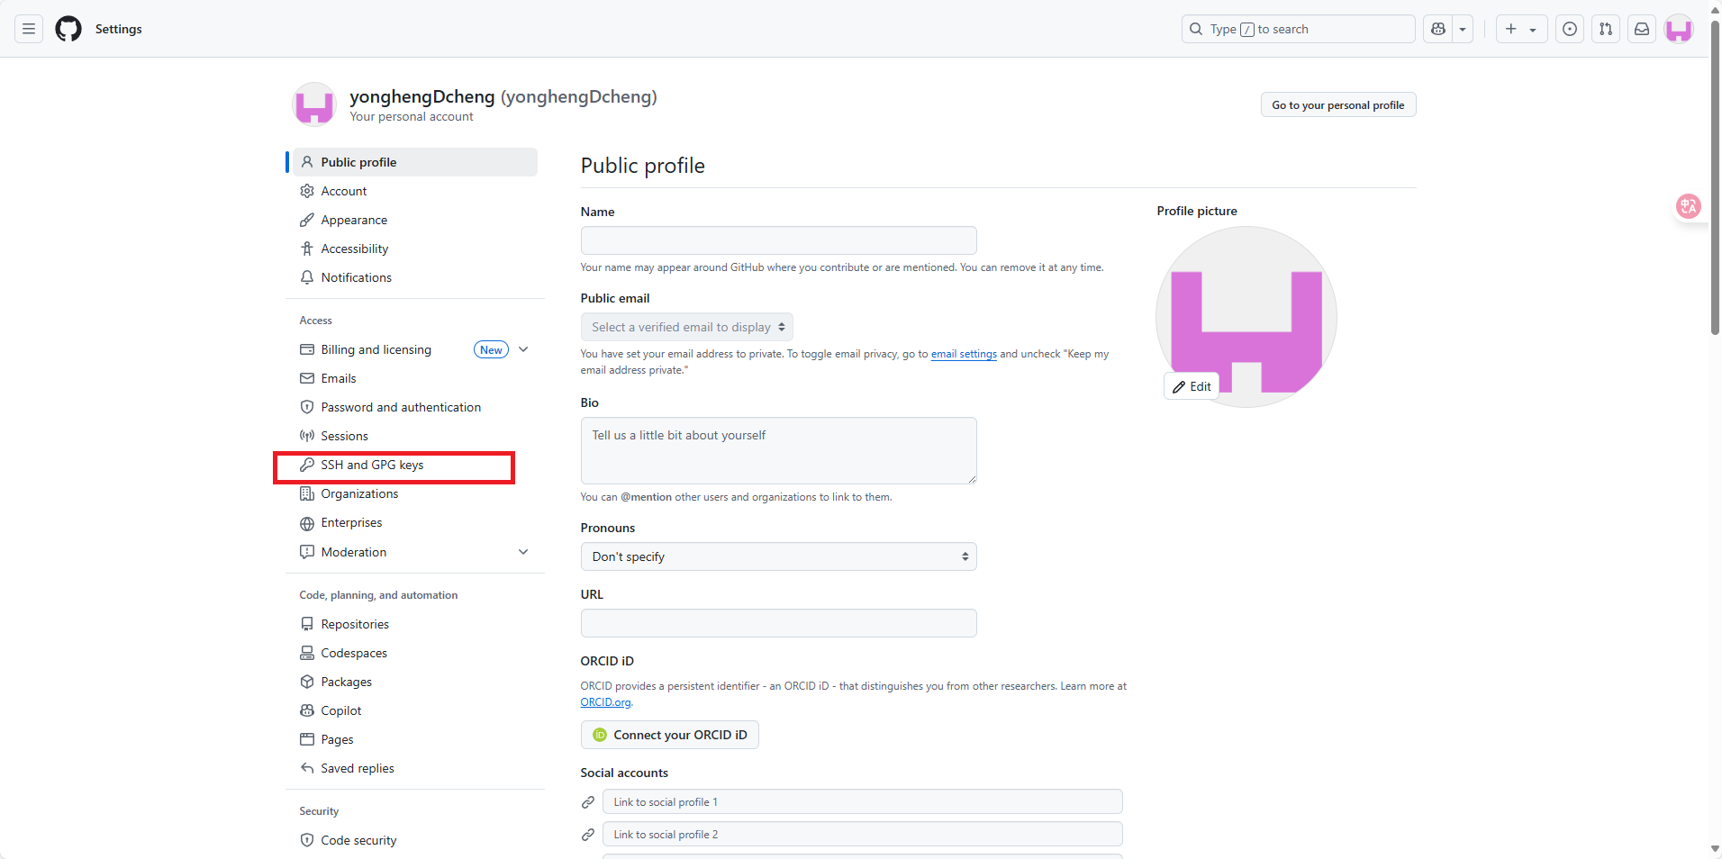Click into the Name input field
Screen dimensions: 1722x859
tap(778, 240)
